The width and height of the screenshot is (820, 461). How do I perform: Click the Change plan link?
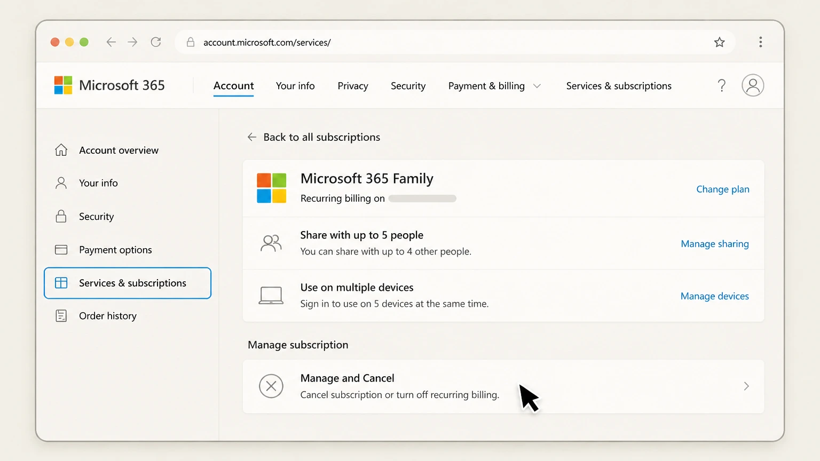click(x=723, y=189)
